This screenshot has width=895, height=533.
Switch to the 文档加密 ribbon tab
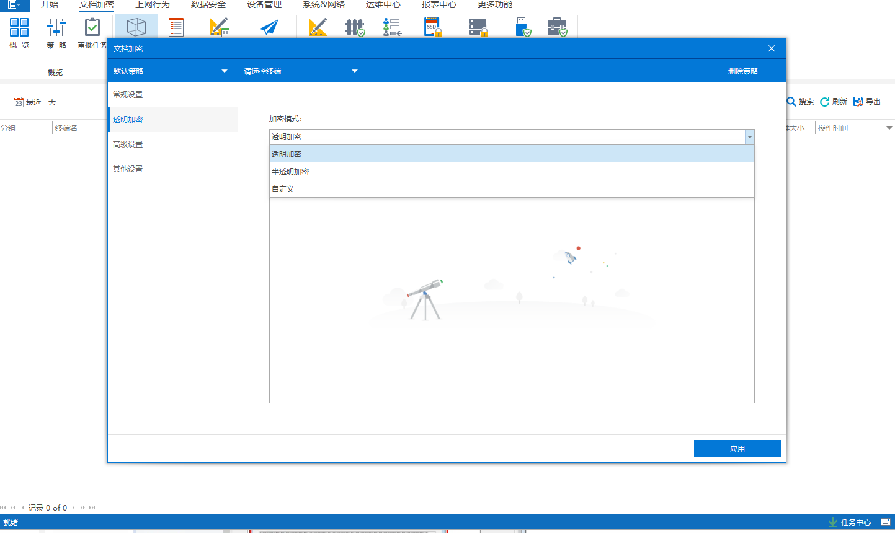tap(97, 5)
